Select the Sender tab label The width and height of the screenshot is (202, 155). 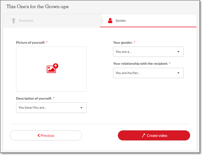(x=121, y=21)
